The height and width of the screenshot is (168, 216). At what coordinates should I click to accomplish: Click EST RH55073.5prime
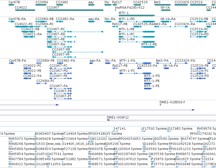[22, 139]
